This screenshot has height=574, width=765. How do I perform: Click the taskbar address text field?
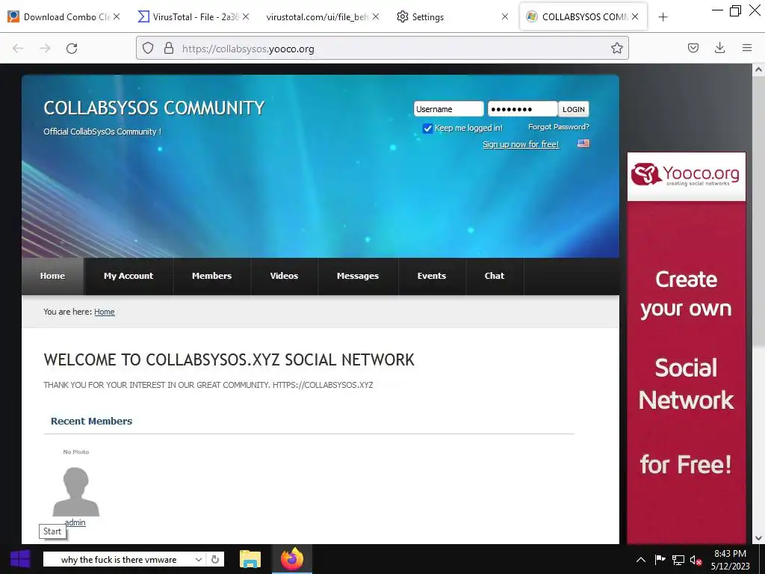[x=120, y=559]
